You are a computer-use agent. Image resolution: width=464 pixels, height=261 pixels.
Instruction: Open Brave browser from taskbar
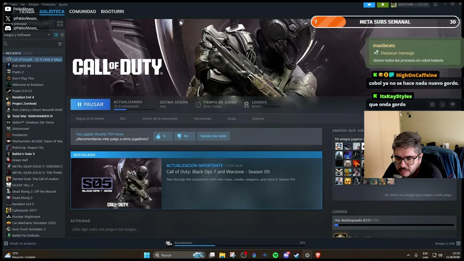click(x=318, y=255)
